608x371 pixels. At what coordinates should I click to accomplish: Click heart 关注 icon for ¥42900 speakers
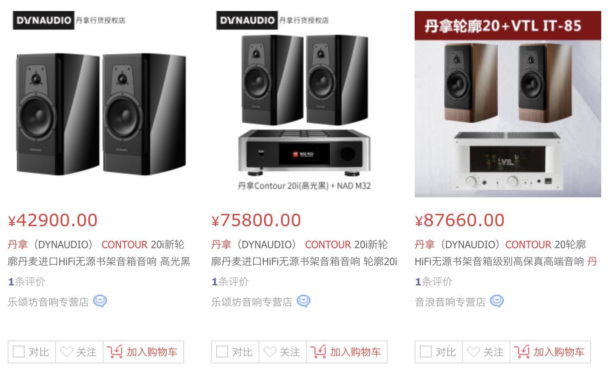coord(66,352)
